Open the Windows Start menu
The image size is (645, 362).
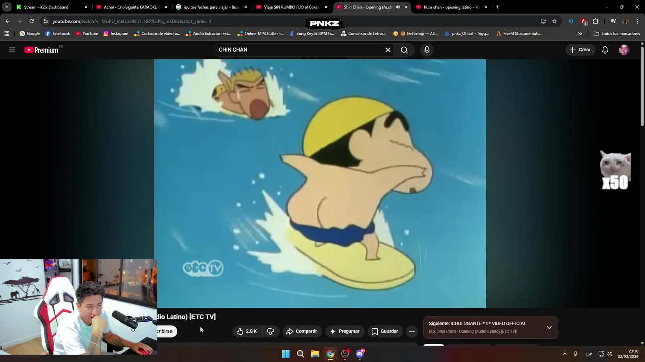(286, 354)
